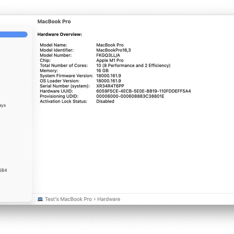The height and width of the screenshot is (234, 234).
Task: Select the highlighted blue sidebar item
Action: tap(14, 34)
